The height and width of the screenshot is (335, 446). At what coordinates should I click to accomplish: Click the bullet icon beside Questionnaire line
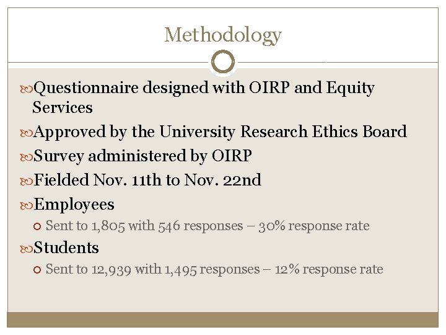tap(27, 89)
